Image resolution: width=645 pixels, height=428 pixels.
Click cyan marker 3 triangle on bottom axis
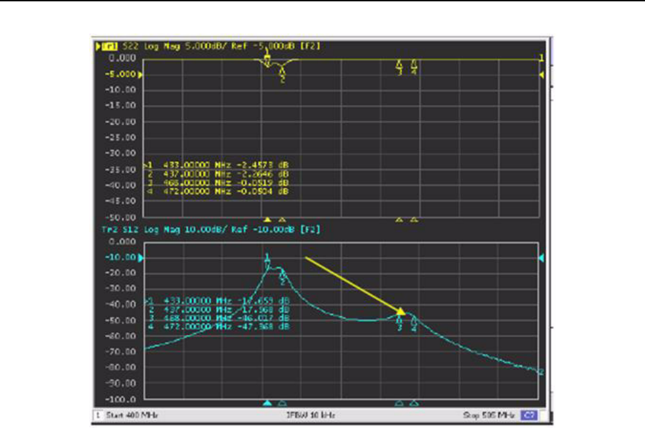tap(399, 403)
